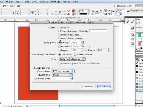Open the Texte Flash classique dropdown
Screen dimensions: 143x107
tap(72, 59)
